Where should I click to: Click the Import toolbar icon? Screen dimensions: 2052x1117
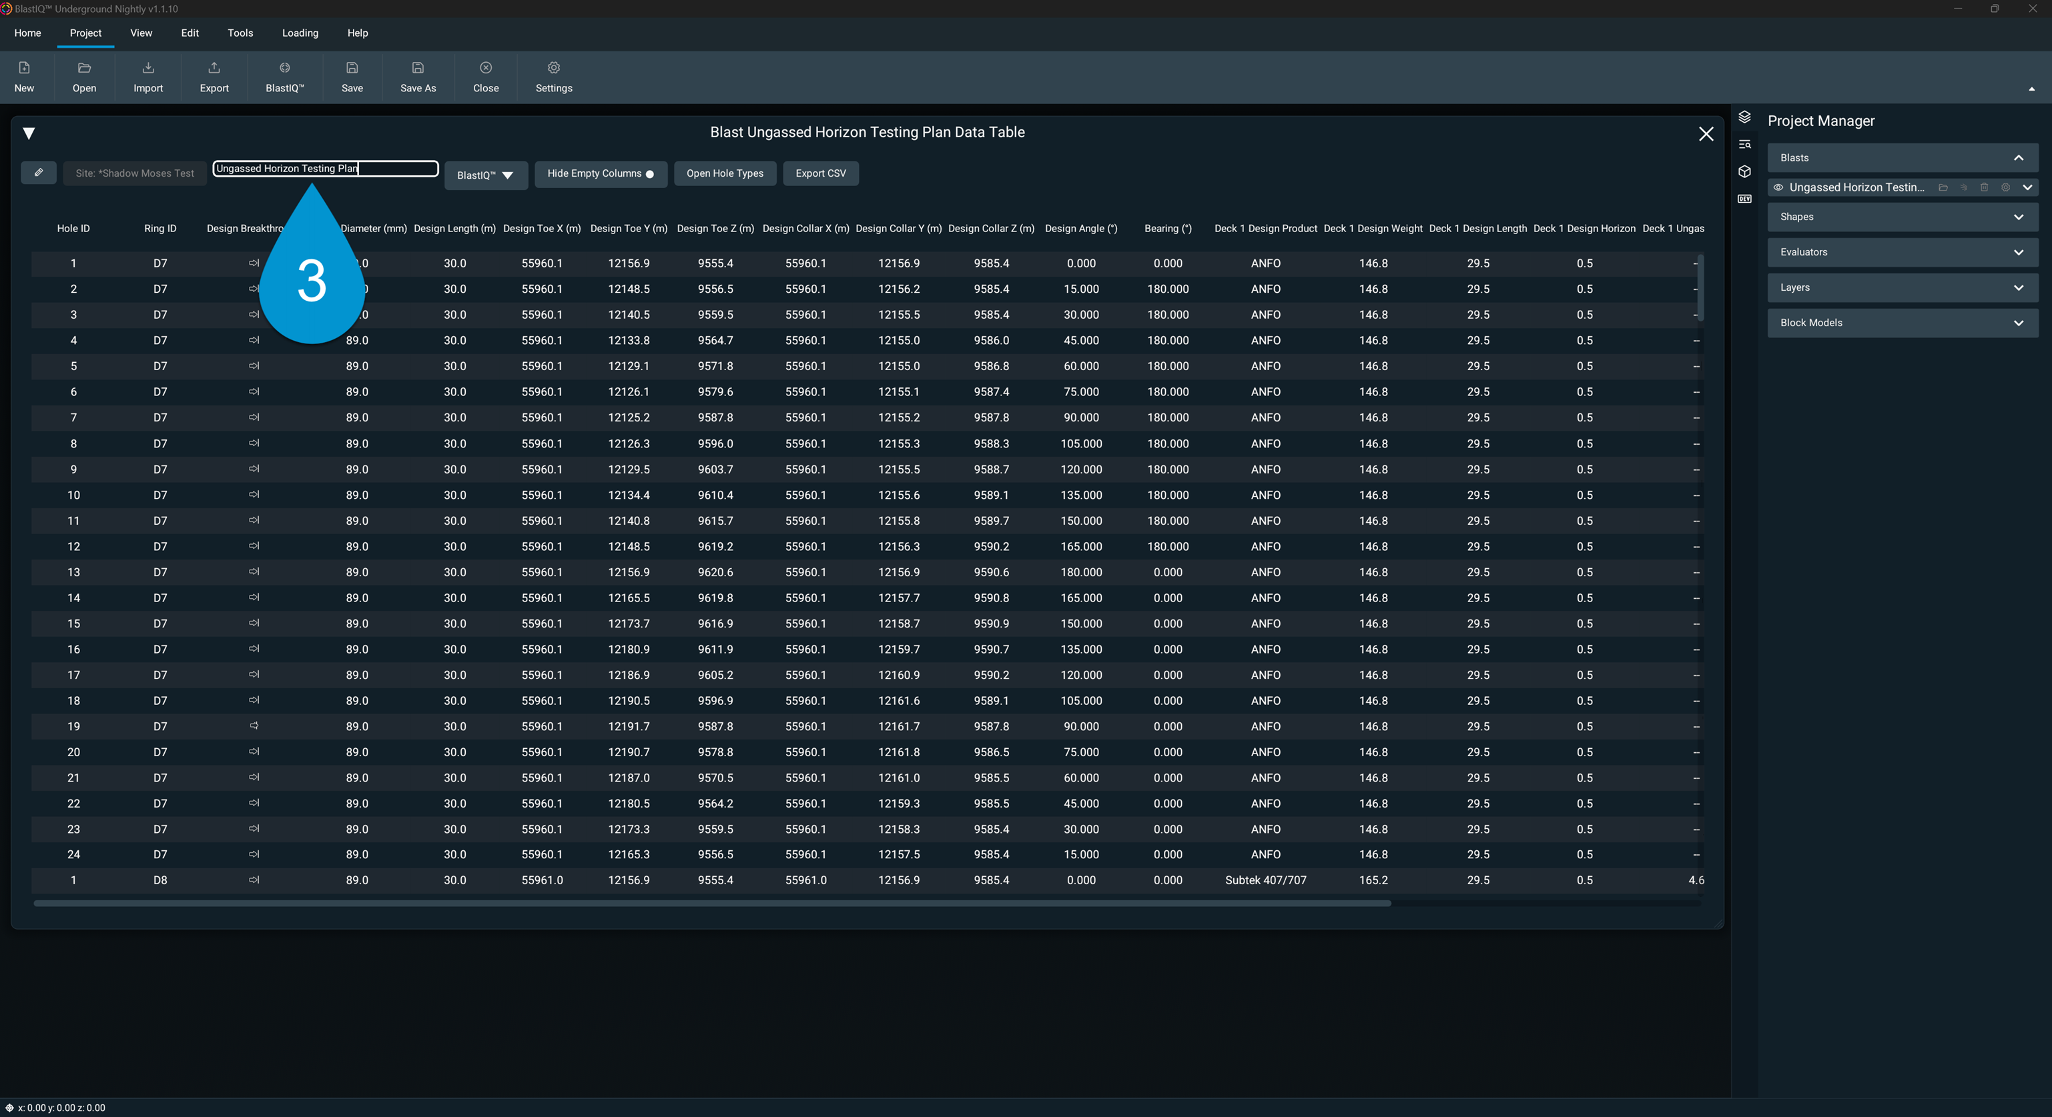pos(148,67)
